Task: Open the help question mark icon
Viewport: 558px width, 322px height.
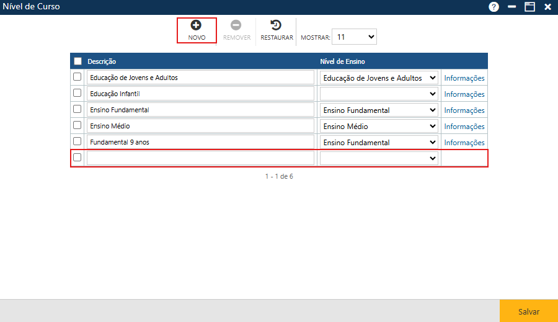Action: [494, 7]
